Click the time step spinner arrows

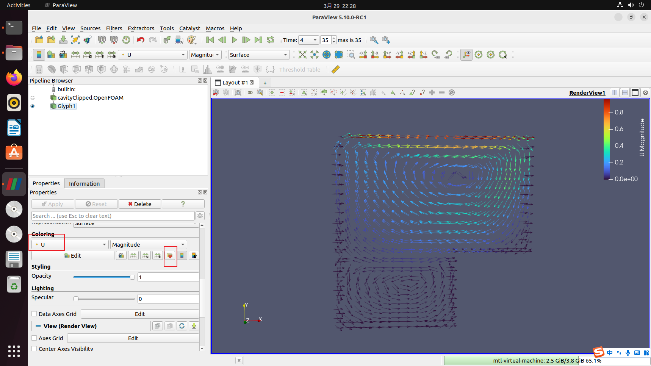(333, 40)
